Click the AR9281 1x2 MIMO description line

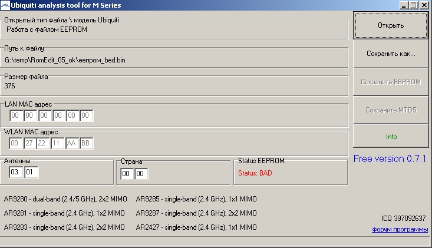tap(64, 213)
